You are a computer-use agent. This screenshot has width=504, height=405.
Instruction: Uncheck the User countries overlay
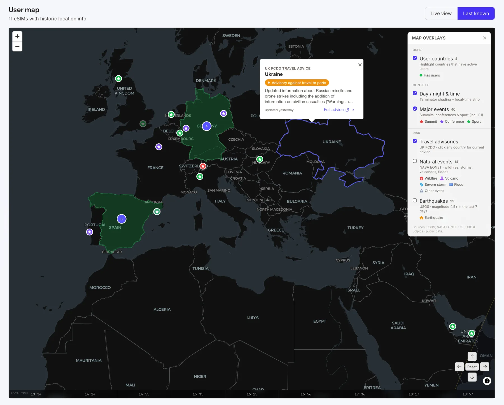click(415, 58)
